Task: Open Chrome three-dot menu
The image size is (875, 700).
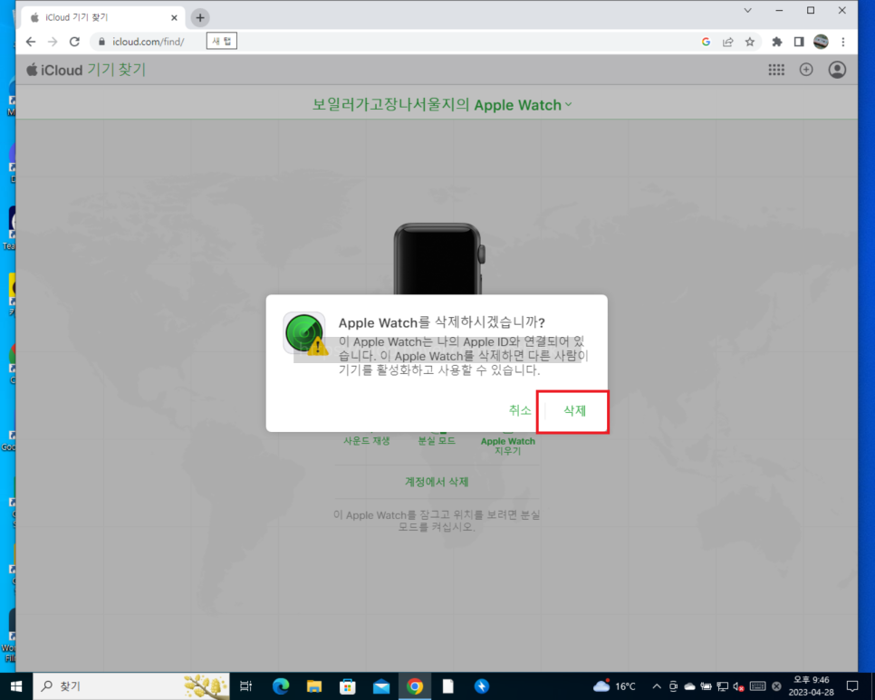Action: coord(843,42)
